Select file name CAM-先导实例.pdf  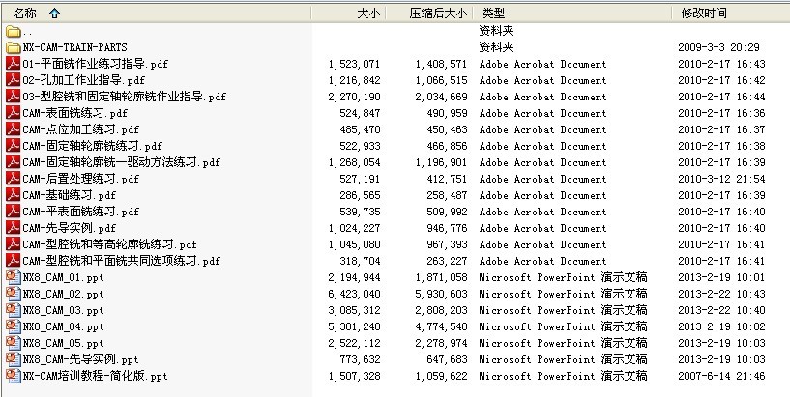[69, 228]
